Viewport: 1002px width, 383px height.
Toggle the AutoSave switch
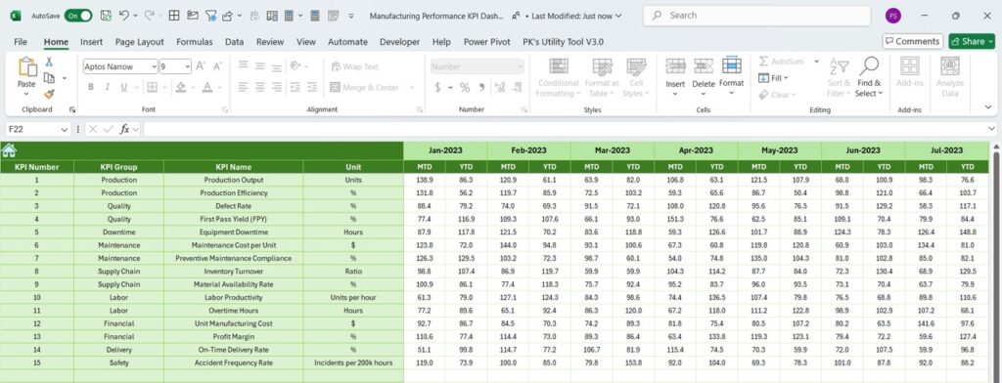(x=78, y=16)
